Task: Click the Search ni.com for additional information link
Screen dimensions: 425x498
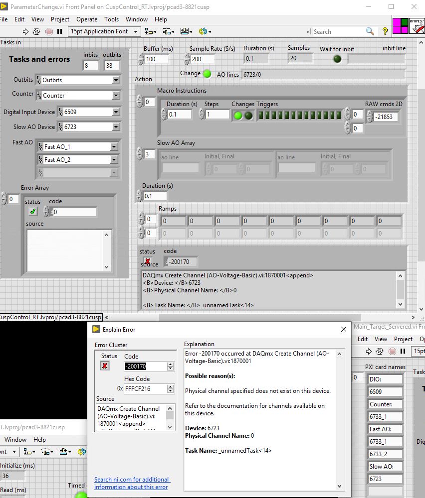Action: 132,483
